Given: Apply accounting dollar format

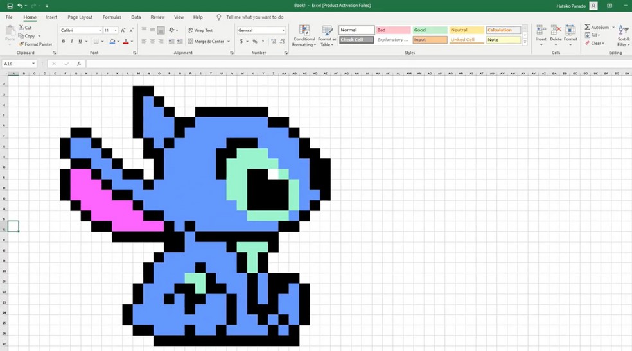Looking at the screenshot, I should point(241,41).
